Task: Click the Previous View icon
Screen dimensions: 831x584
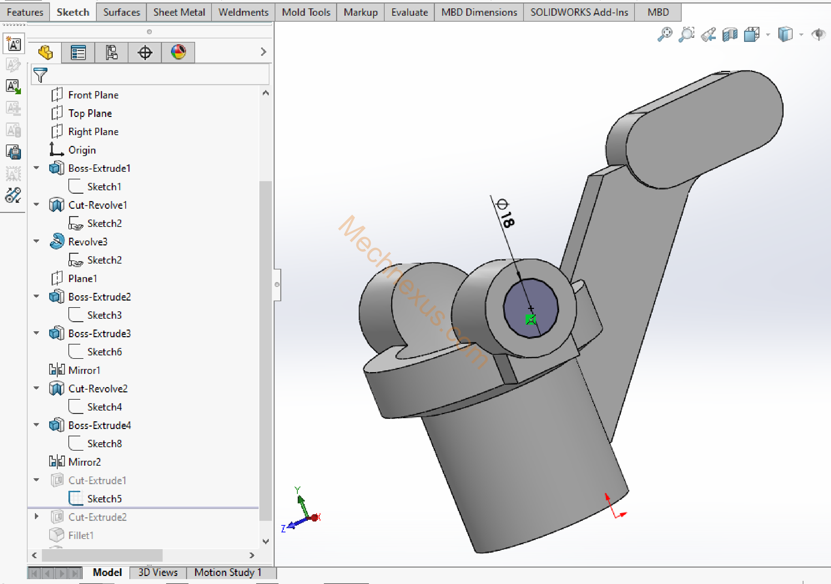Action: (x=708, y=35)
